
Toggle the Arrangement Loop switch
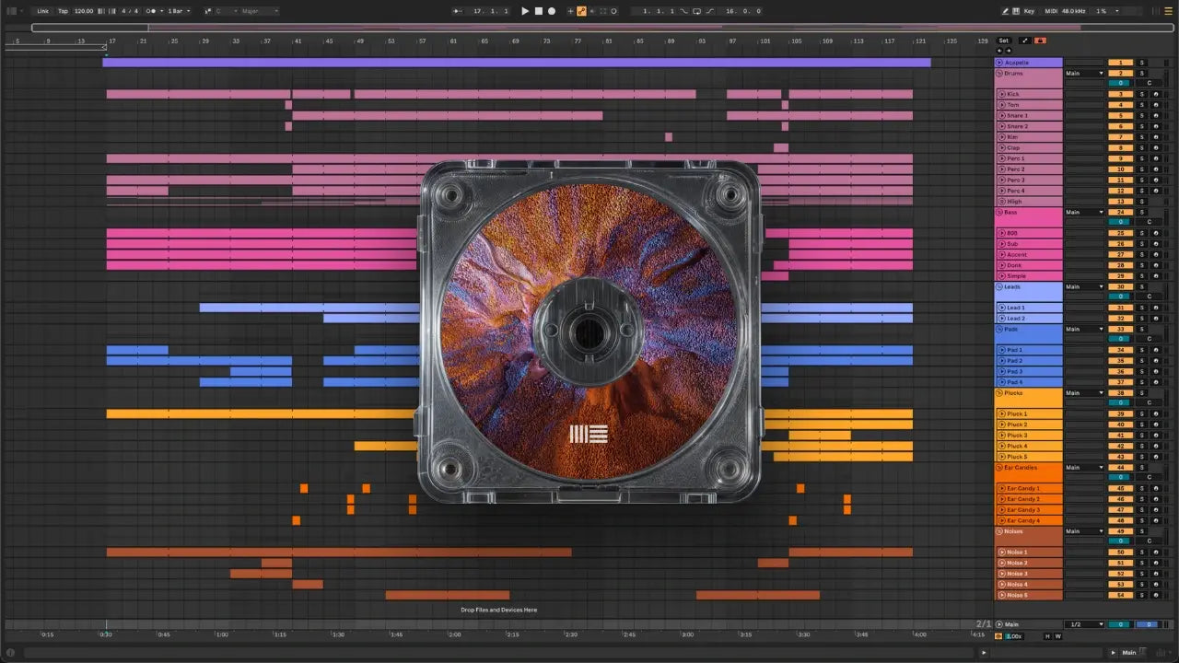point(696,11)
